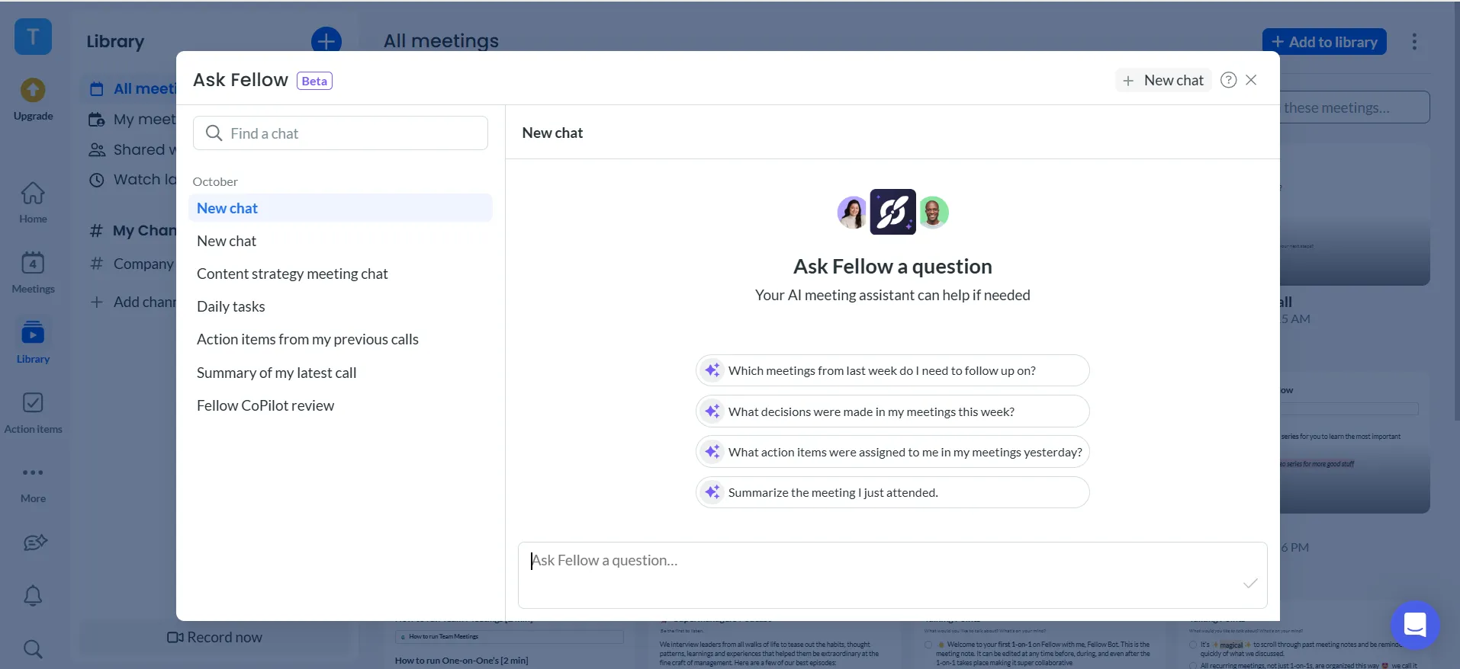
Task: Click the Beta badge next to Ask Fellow
Action: coord(314,81)
